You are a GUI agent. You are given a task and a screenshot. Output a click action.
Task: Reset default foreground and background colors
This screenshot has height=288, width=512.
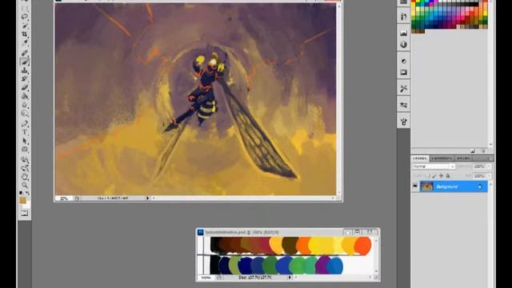[22, 194]
